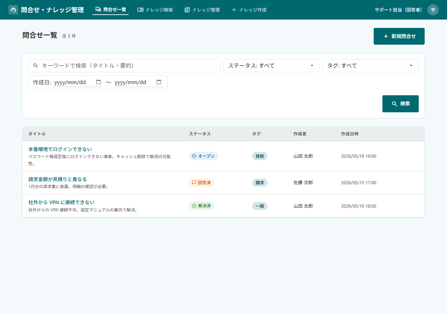Switch to 問合せ一覧 tab
This screenshot has width=447, height=314.
111,10
